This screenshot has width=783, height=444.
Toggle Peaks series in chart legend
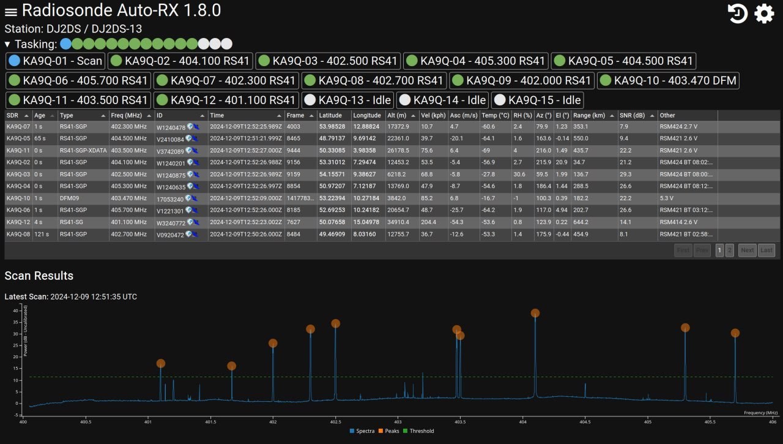point(390,431)
